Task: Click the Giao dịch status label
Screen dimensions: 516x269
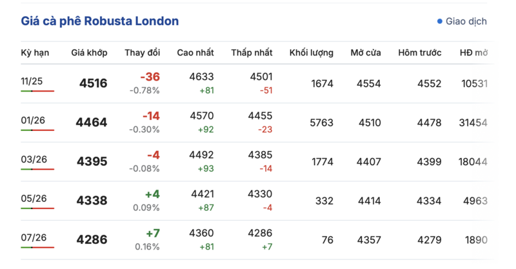Action: tap(466, 21)
